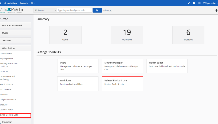Image resolution: width=218 pixels, height=124 pixels.
Task: Expand the Templates settings section
Action: pyautogui.click(x=15, y=41)
